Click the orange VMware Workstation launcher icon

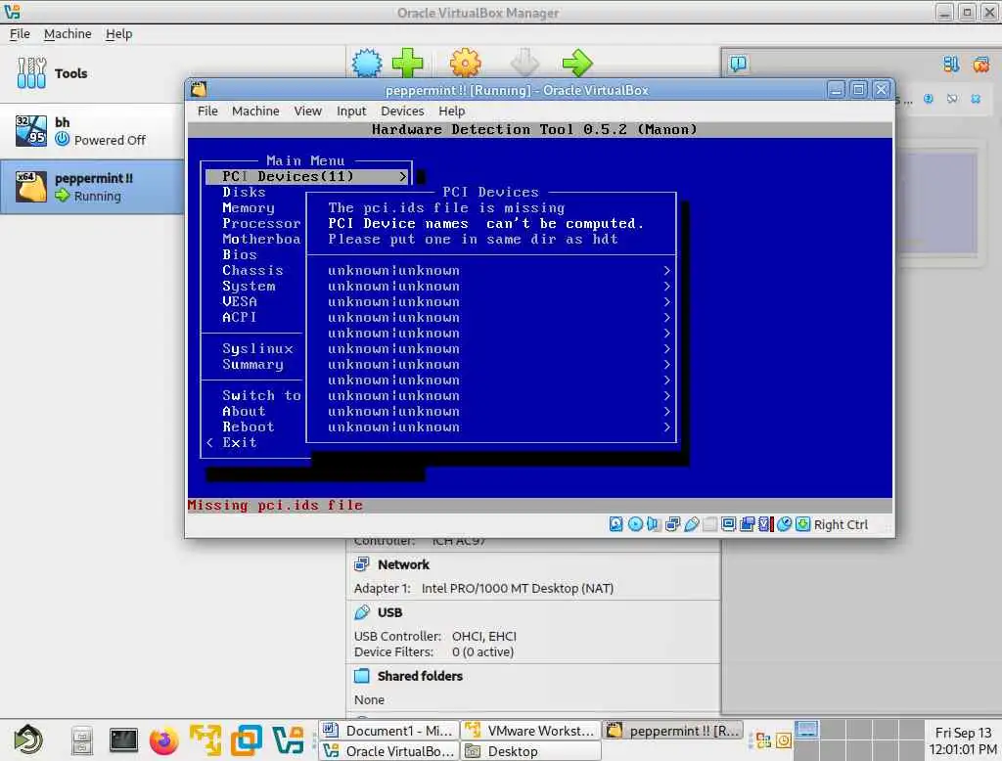point(205,740)
